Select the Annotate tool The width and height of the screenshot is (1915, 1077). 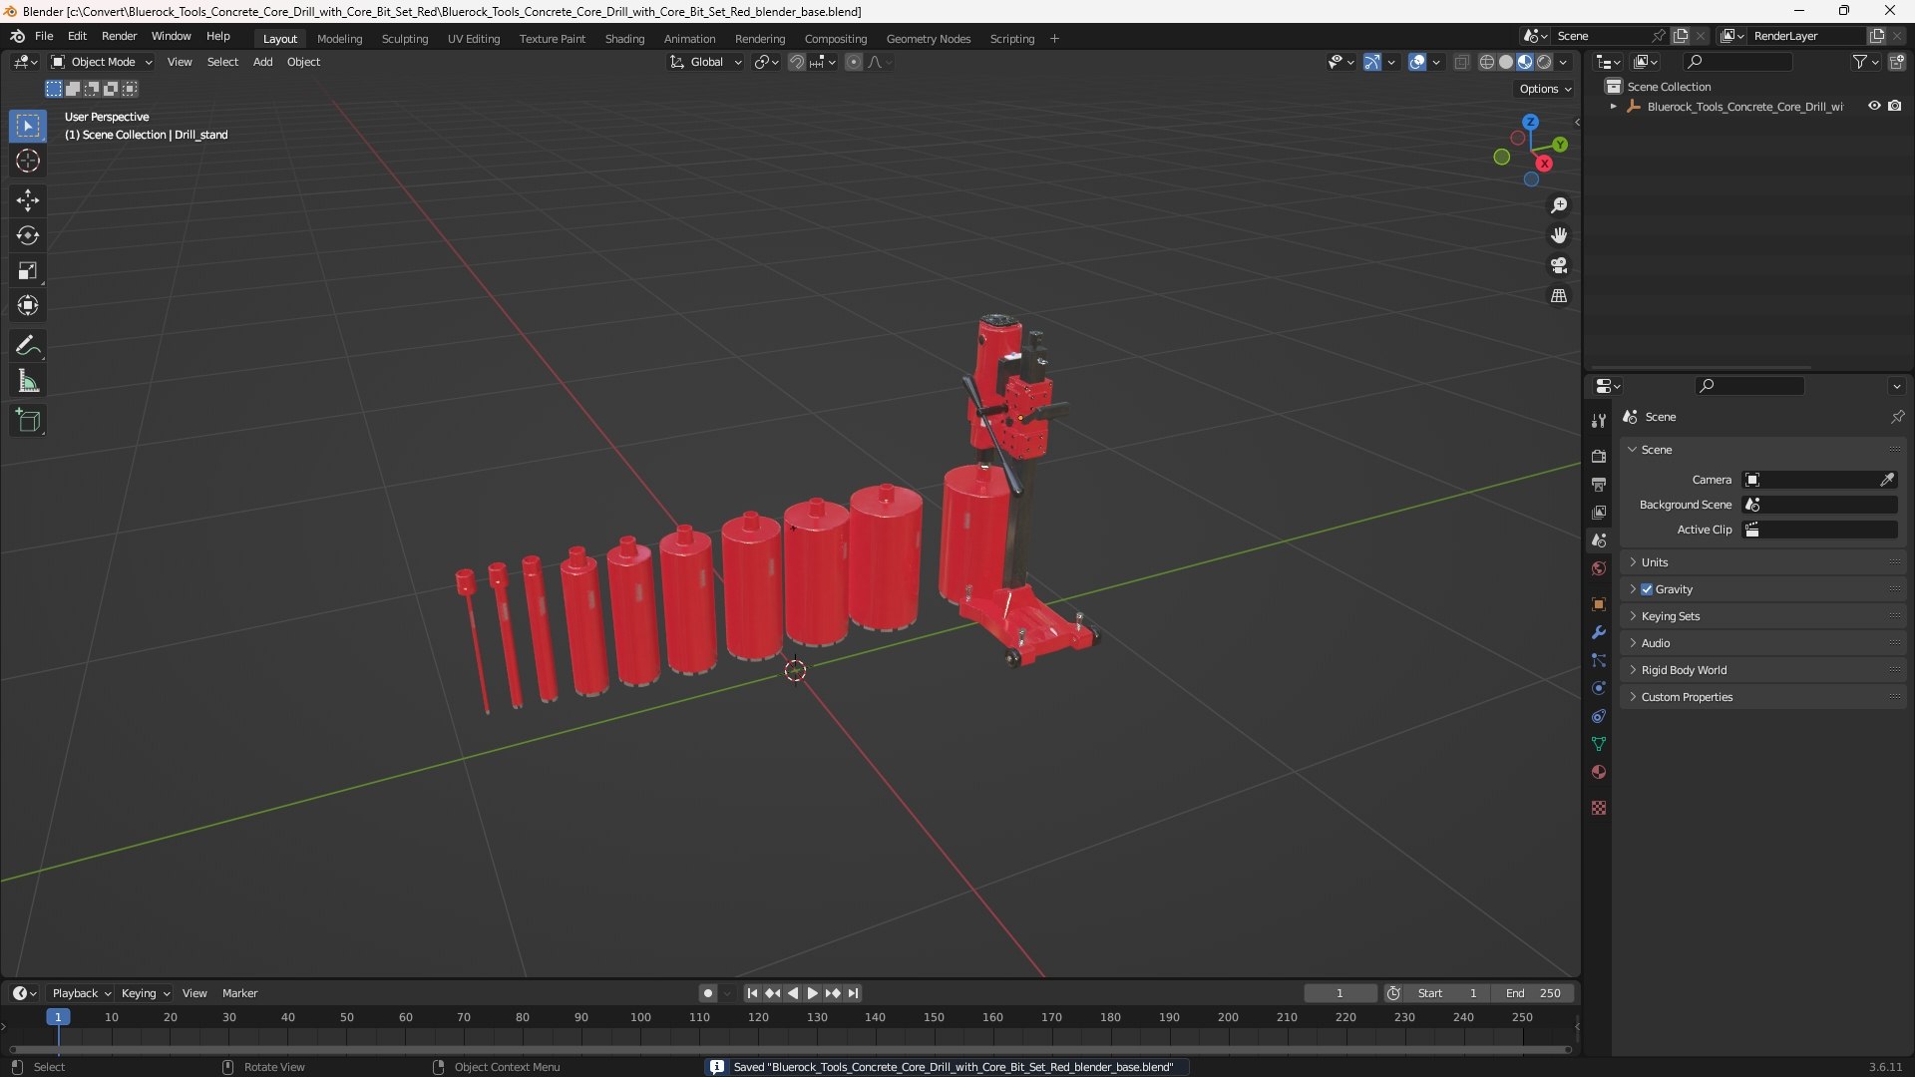(28, 346)
